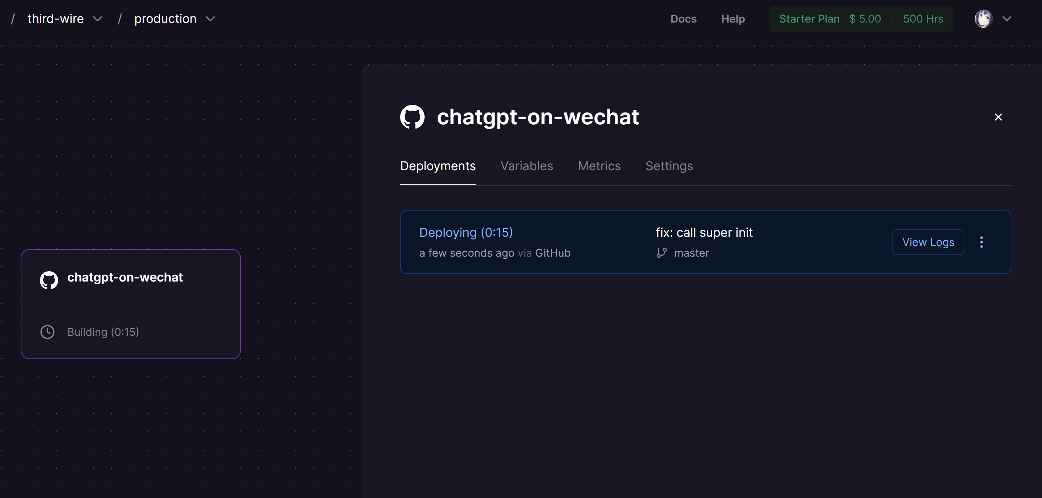Click the 500 Hrs usage indicator
Screen dimensions: 1042x498
pos(923,19)
